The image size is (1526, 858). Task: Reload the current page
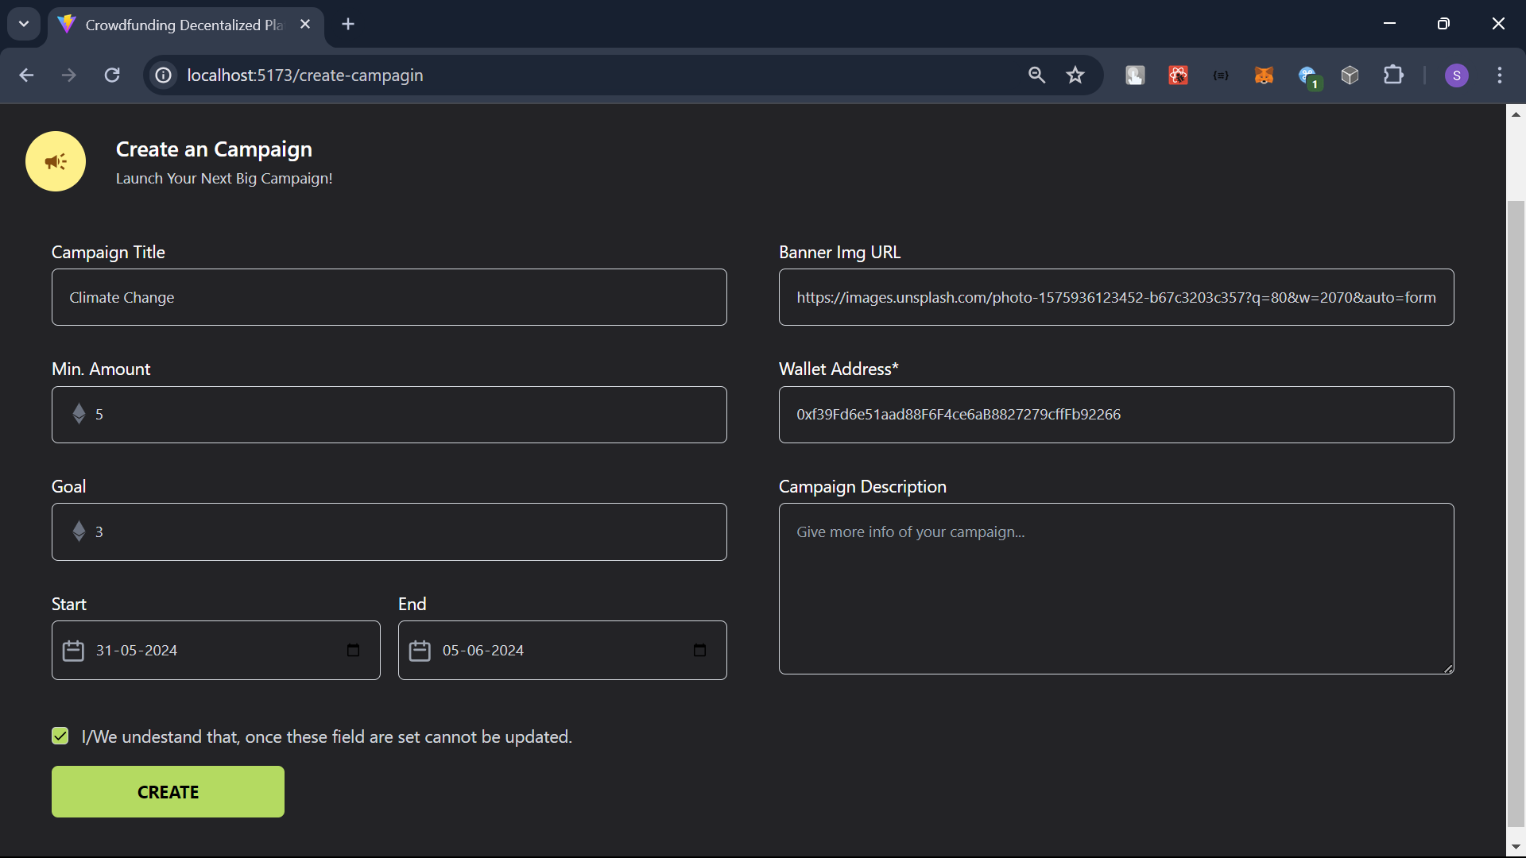(x=112, y=75)
